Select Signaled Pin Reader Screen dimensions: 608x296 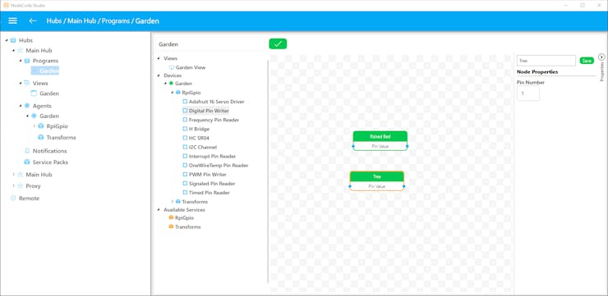point(212,184)
